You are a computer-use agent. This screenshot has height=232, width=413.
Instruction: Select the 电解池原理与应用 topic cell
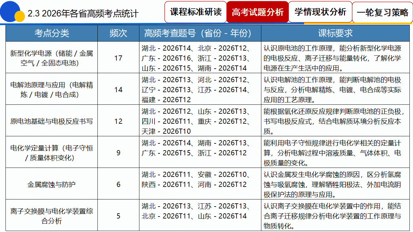pos(52,90)
